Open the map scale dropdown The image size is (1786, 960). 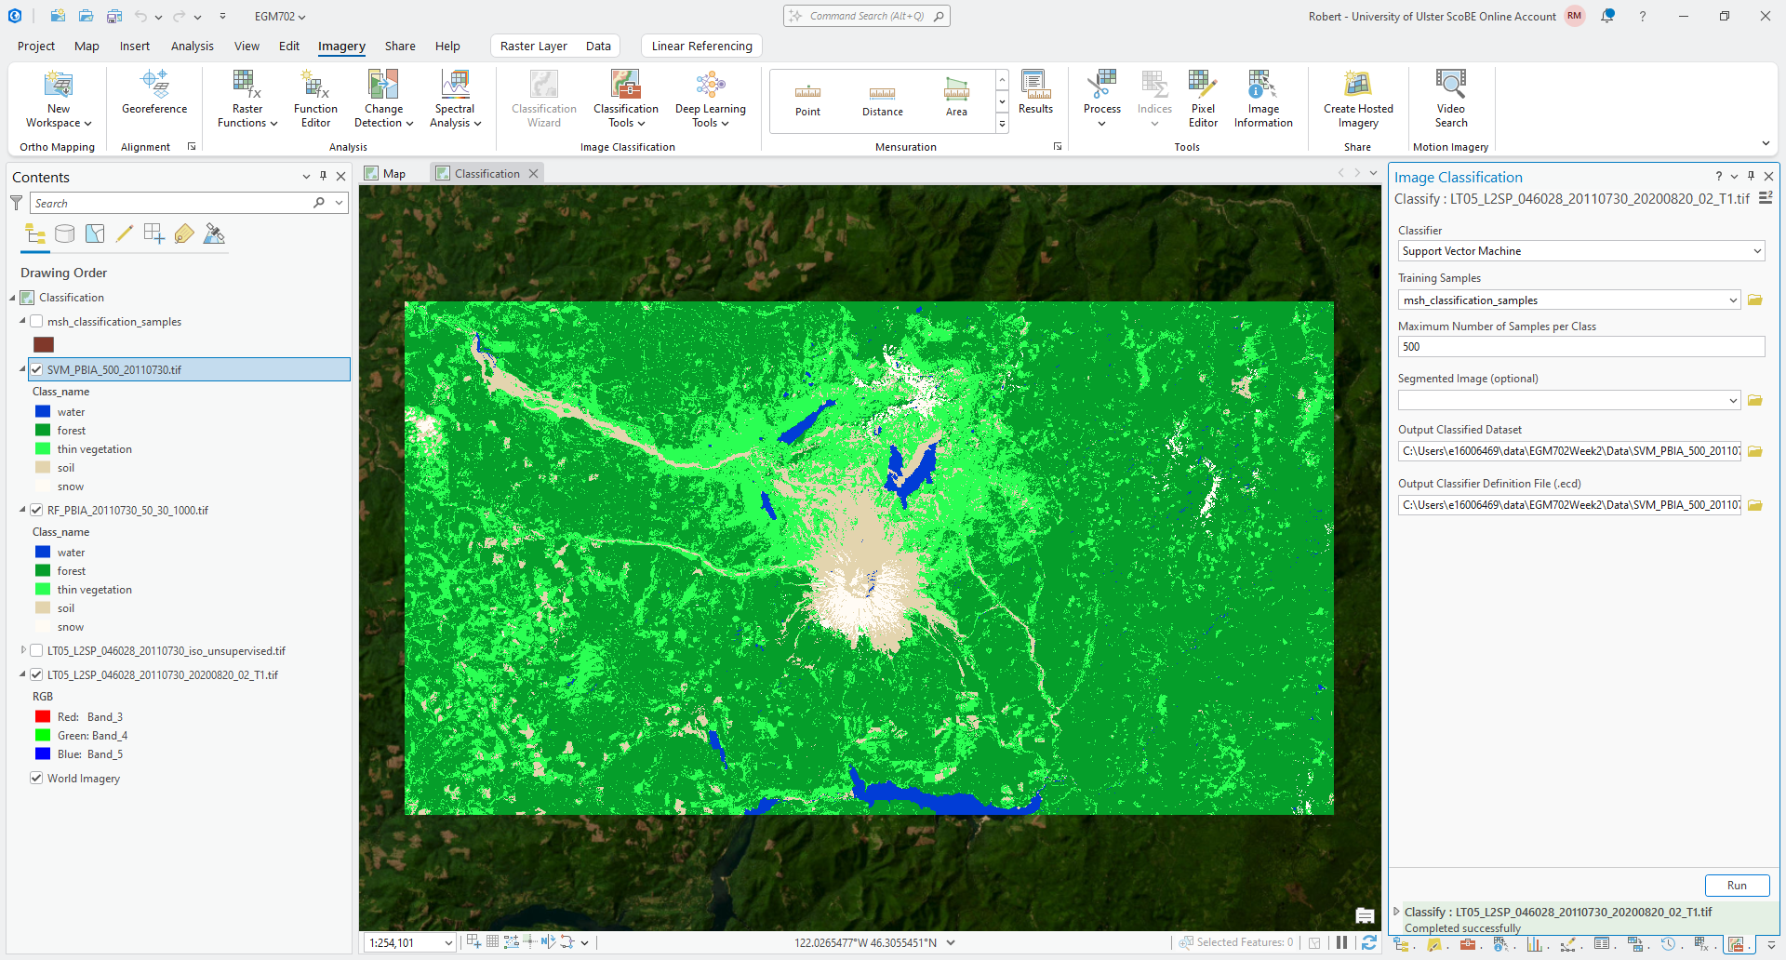point(448,943)
